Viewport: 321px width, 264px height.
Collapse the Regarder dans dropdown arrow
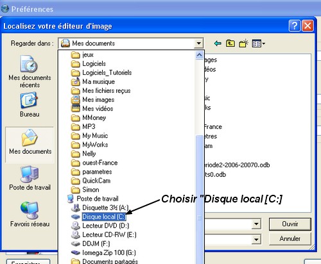pyautogui.click(x=198, y=44)
